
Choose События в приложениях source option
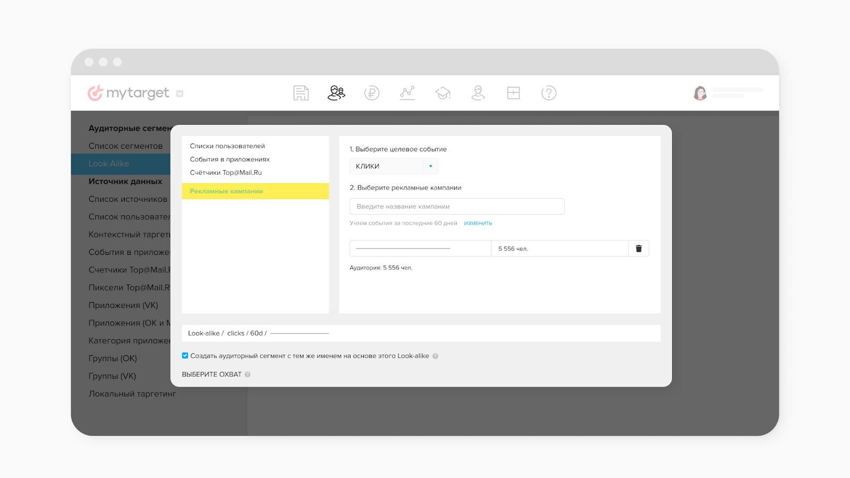coord(229,159)
